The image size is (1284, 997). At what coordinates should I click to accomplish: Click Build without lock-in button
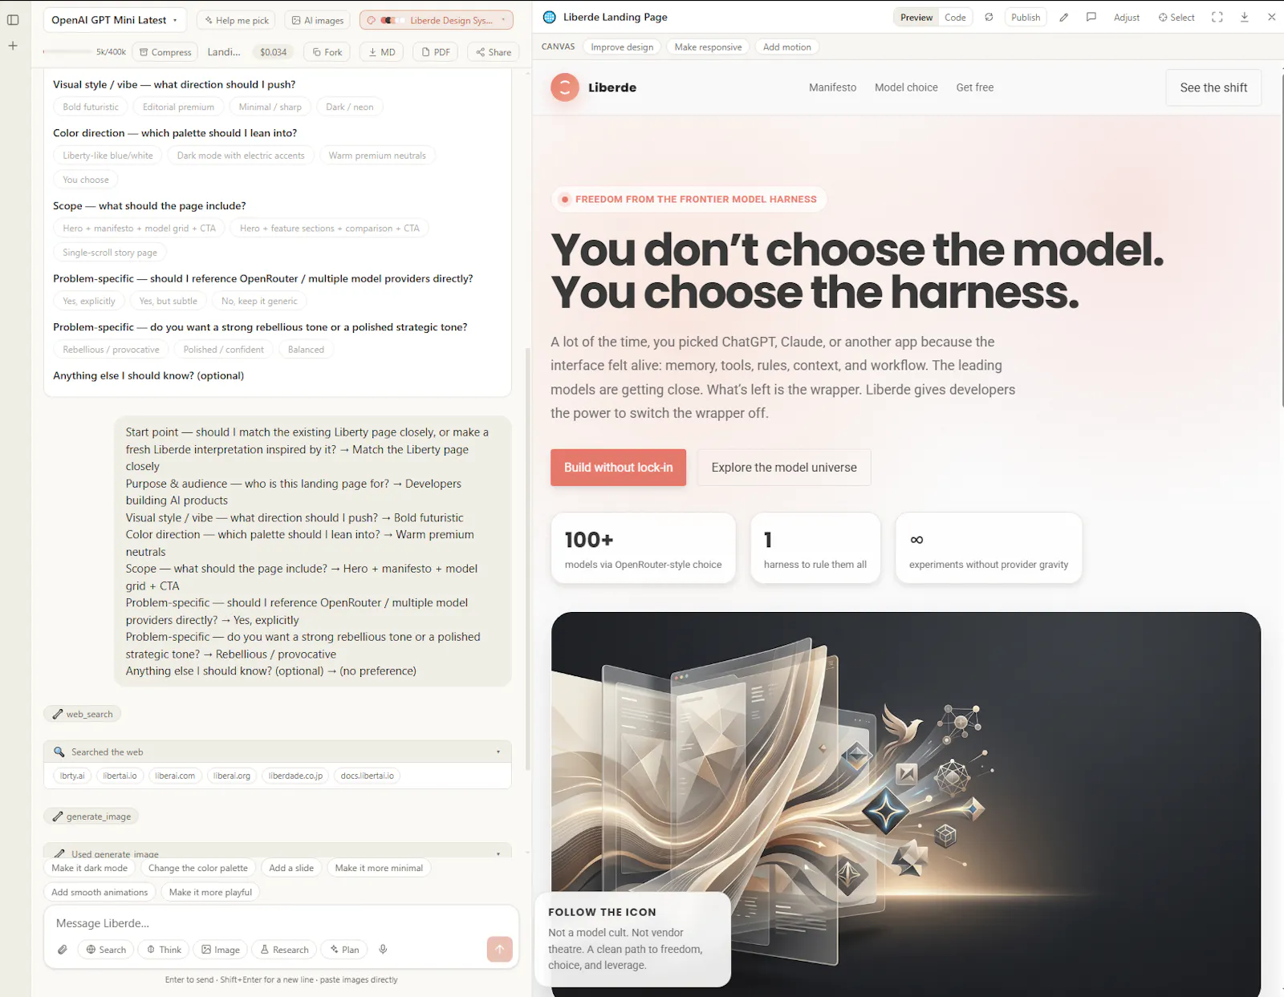(618, 468)
